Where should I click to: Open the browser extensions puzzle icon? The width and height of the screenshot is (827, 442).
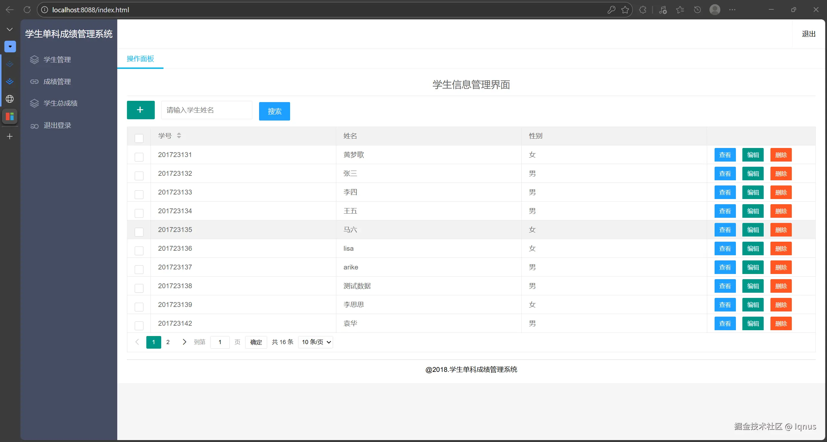click(643, 10)
